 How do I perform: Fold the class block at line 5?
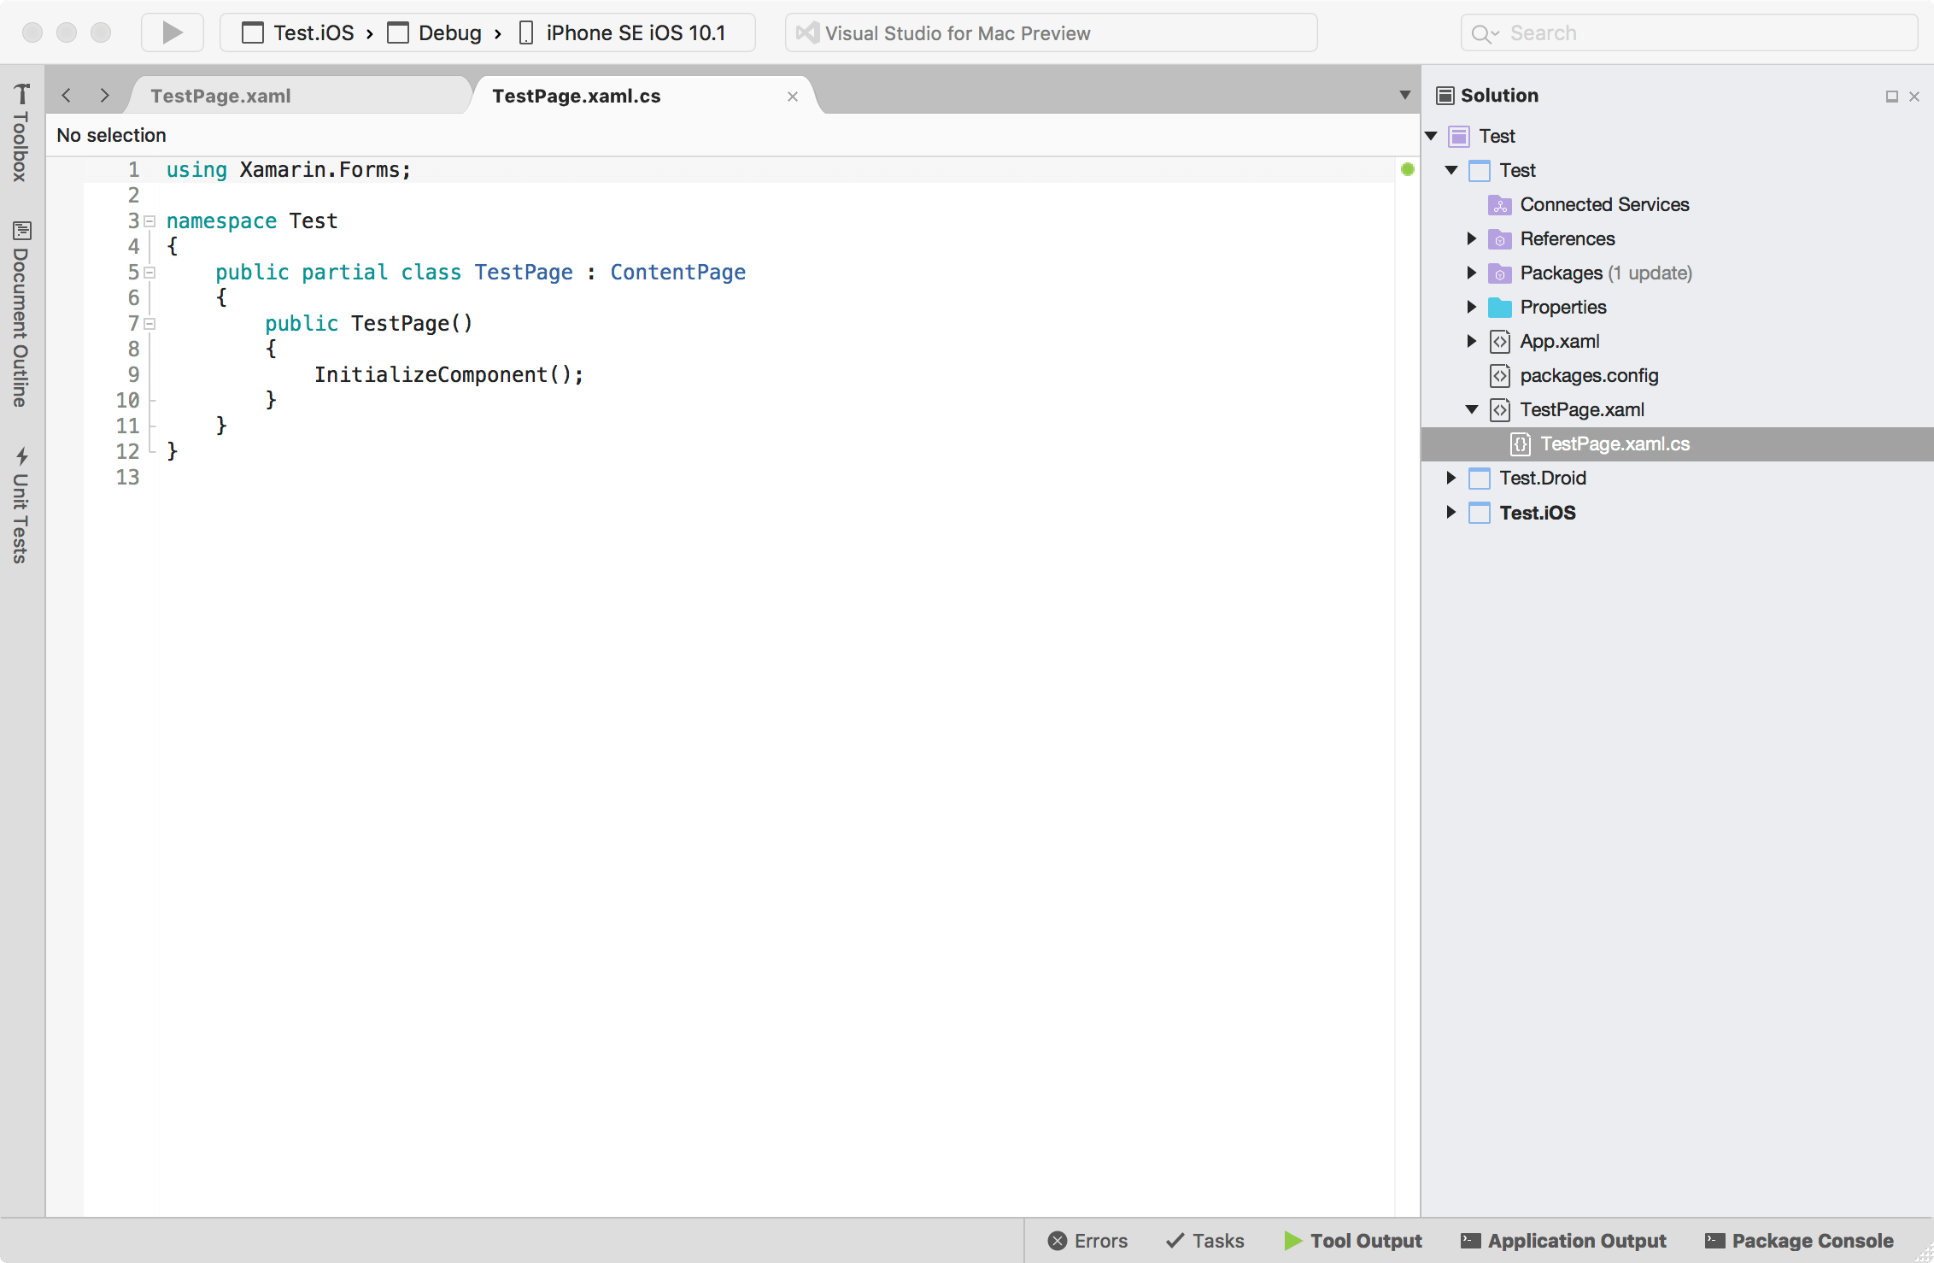(x=149, y=273)
